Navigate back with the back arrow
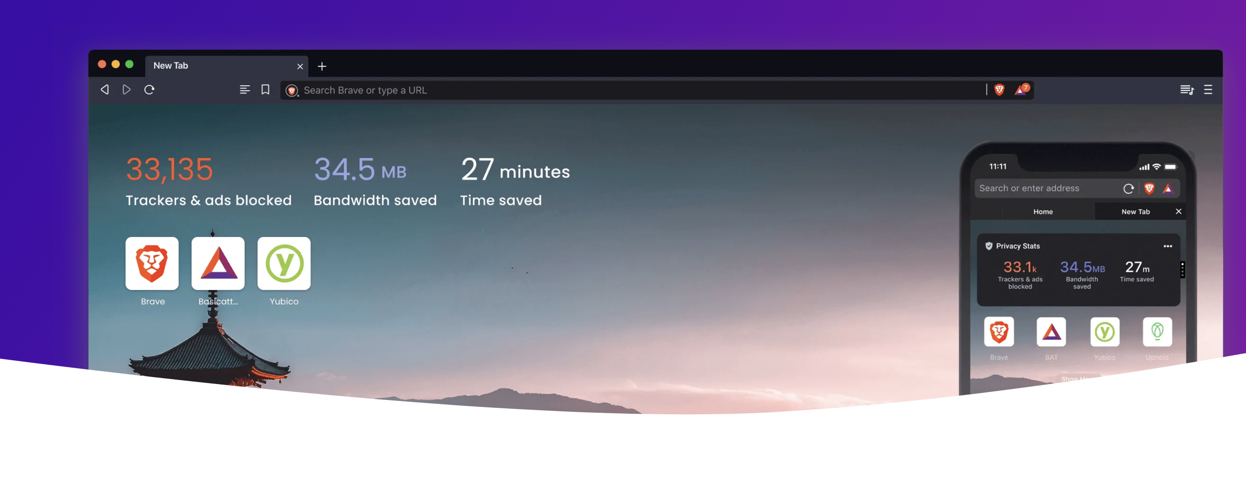 tap(104, 90)
